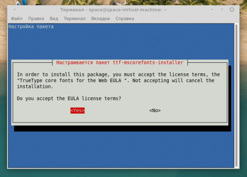Open the Терминал menu
Screen dimensions: 247x177
(x=75, y=19)
